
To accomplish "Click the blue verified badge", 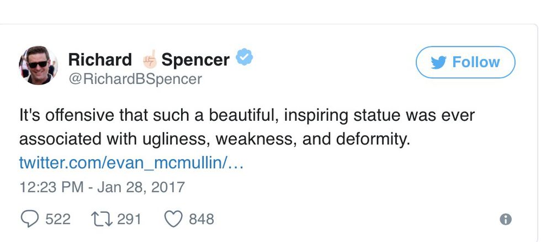I will 245,57.
